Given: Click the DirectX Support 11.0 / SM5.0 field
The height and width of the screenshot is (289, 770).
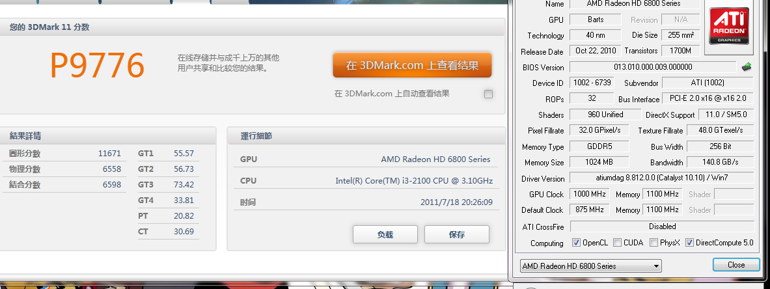Looking at the screenshot, I should click(x=726, y=115).
